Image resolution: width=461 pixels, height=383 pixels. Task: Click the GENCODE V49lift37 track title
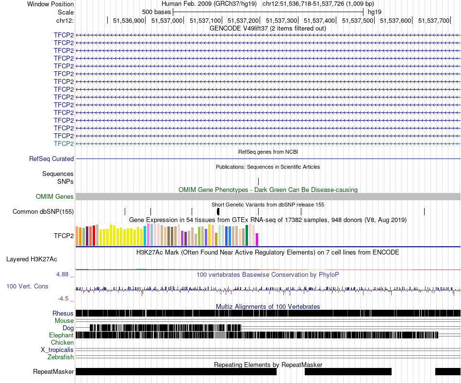[268, 28]
